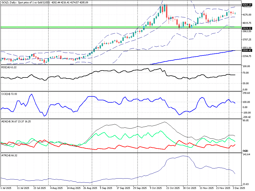255x191 pixels.
Task: Click the 3707.25 price axis label
Action: [x=246, y=40]
